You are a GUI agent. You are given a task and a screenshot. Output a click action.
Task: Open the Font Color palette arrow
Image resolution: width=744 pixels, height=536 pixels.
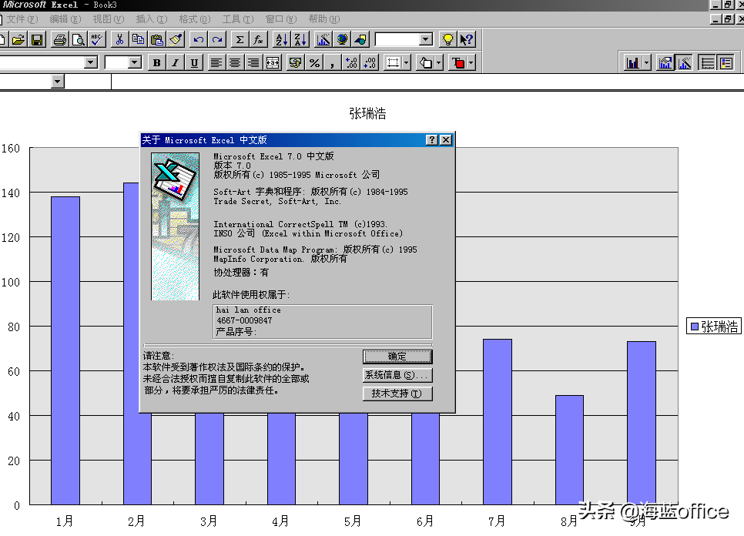tap(471, 62)
